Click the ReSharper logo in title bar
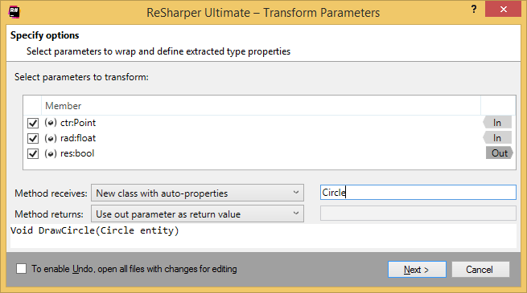 (14, 12)
